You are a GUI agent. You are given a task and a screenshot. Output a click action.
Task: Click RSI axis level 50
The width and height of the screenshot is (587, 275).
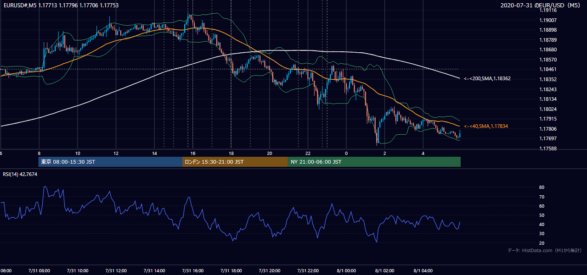click(542, 215)
